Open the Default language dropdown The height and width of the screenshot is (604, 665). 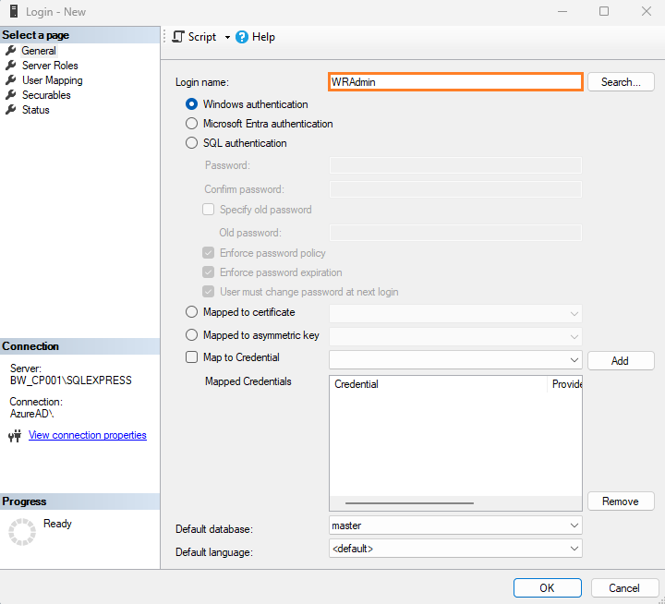pos(455,549)
